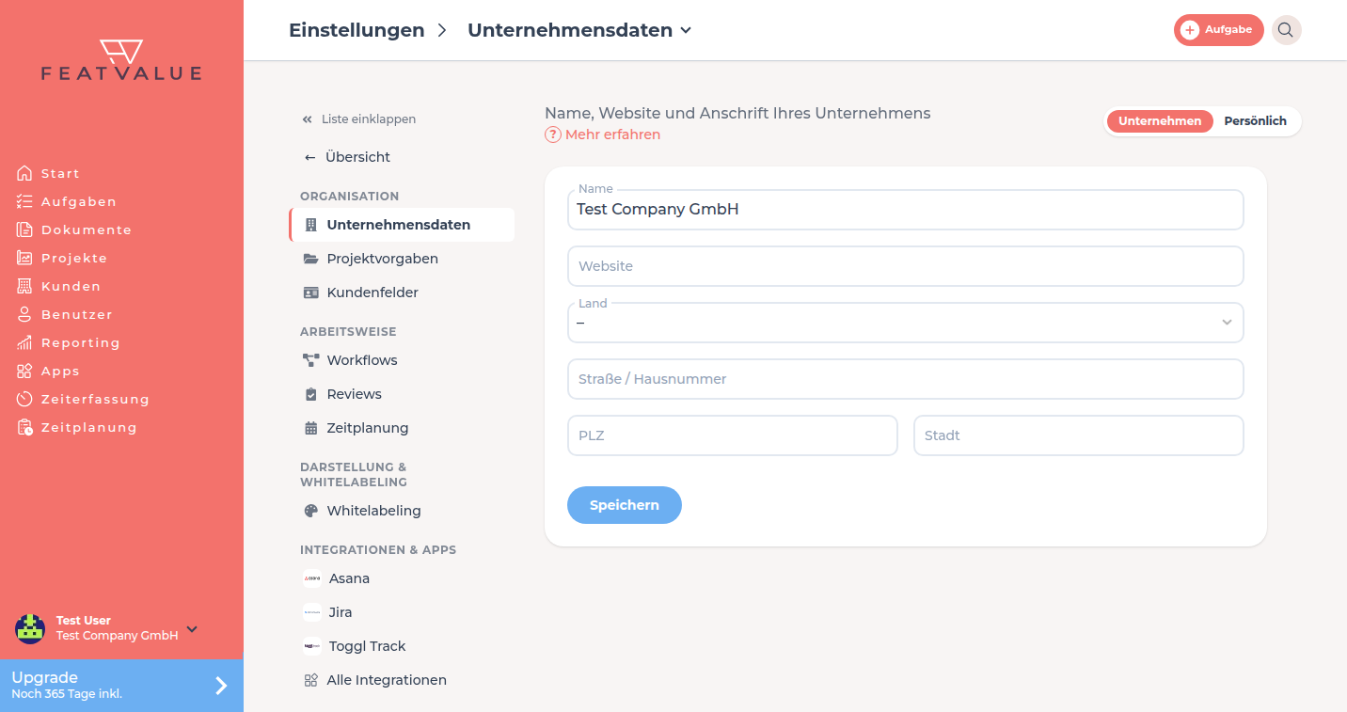Click the Whitelabeling palette icon
This screenshot has height=712, width=1347.
[311, 511]
